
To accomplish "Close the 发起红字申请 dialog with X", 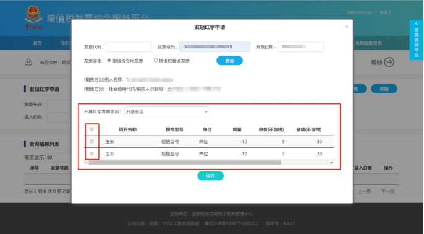I will point(346,27).
